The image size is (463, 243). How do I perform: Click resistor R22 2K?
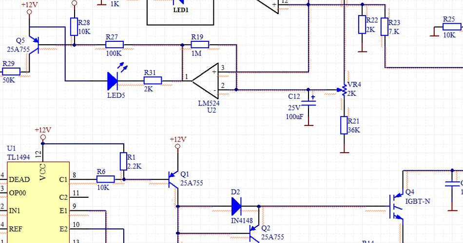tap(362, 24)
